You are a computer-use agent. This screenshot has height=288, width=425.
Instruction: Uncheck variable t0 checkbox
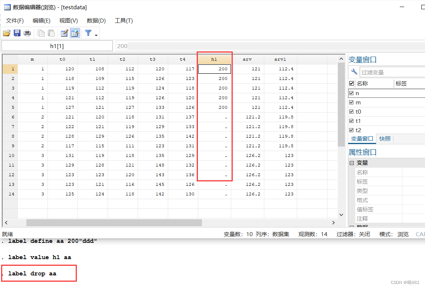352,112
